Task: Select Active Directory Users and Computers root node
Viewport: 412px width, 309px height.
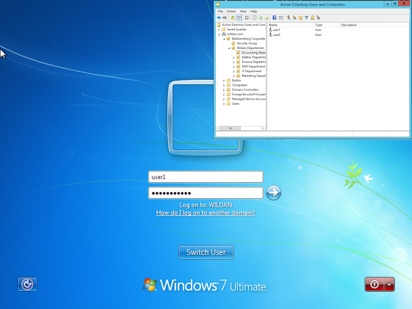Action: pos(243,24)
